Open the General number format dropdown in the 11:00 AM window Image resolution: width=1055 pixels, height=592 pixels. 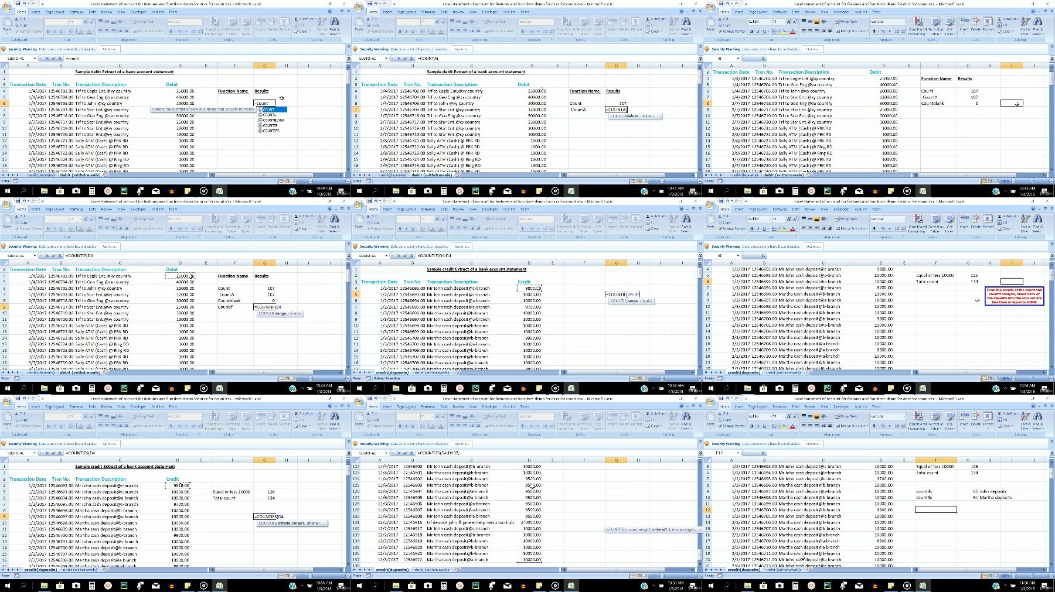903,416
